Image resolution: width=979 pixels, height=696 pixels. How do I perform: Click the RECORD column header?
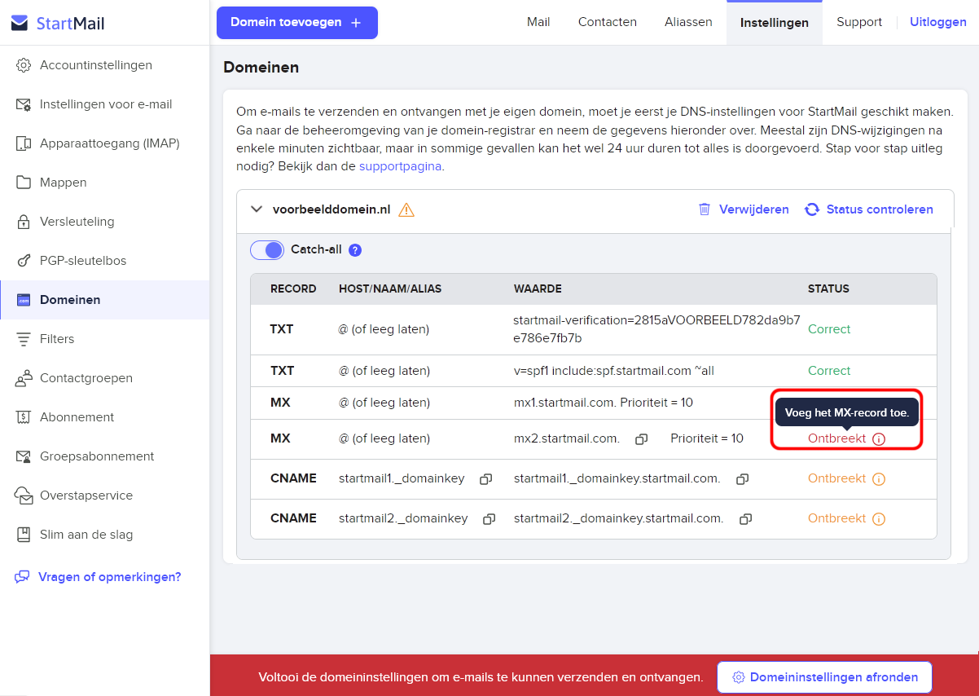click(x=293, y=289)
